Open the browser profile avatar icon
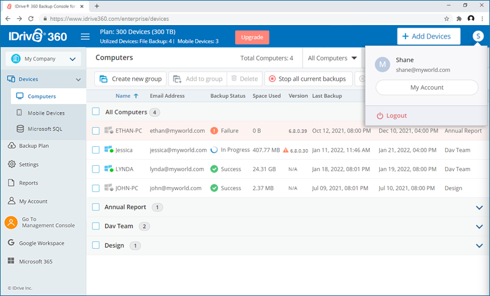 [471, 19]
